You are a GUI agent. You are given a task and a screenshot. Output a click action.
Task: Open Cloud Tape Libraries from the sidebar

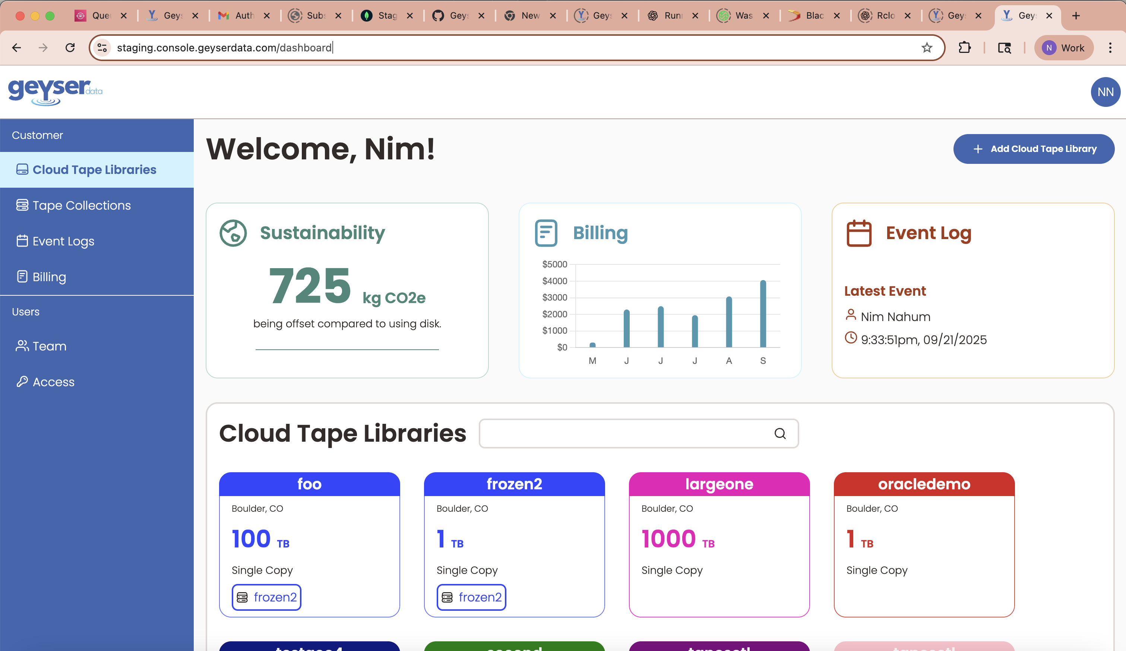(94, 170)
